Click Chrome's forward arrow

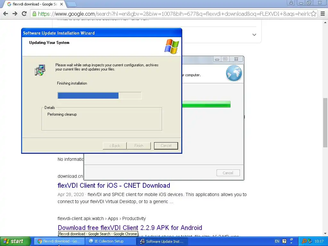click(15, 14)
